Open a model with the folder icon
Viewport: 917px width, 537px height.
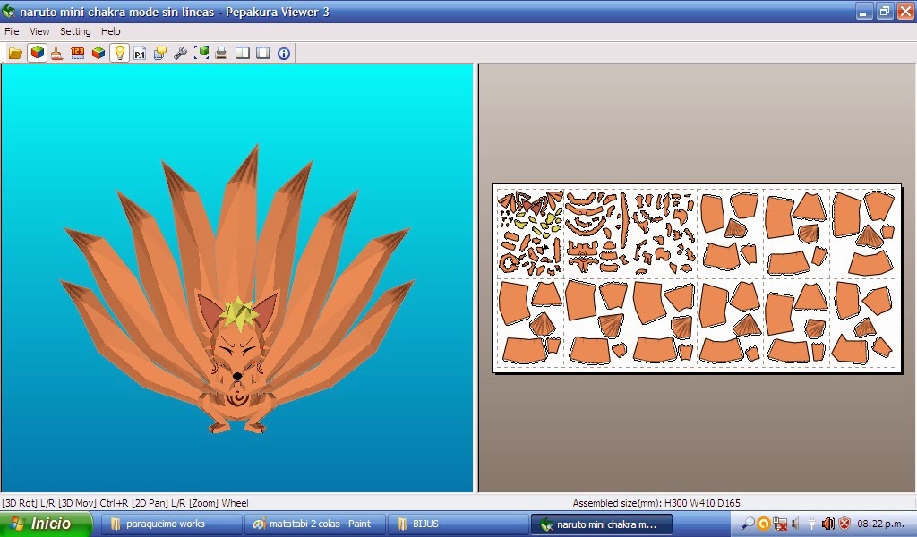coord(15,53)
